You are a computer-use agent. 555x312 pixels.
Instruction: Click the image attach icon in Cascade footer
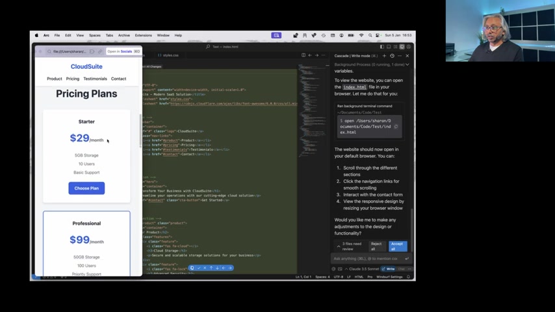pos(340,269)
